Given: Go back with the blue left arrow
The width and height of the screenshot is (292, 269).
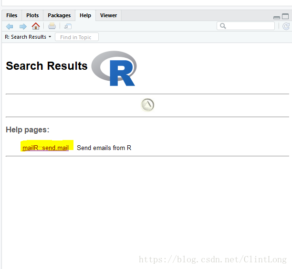Looking at the screenshot, I should point(10,26).
